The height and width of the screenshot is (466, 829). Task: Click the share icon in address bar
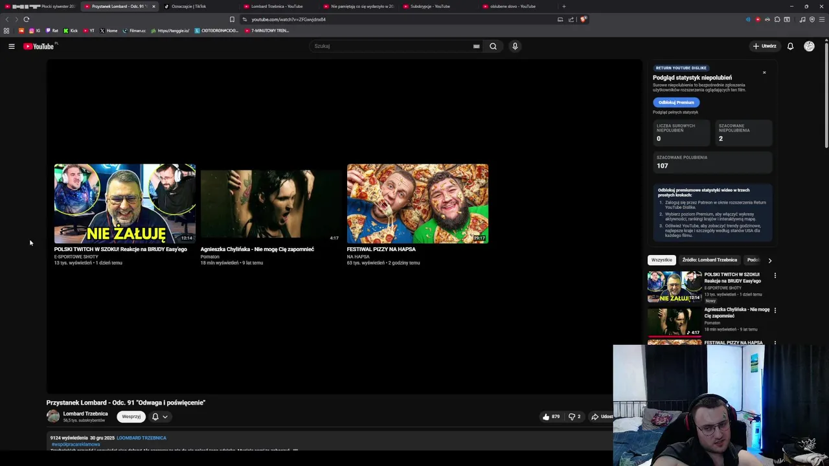point(571,19)
